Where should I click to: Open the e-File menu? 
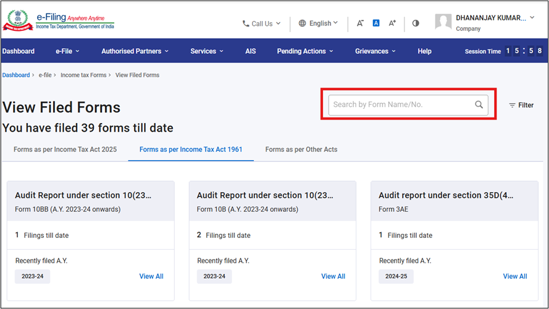tap(67, 51)
